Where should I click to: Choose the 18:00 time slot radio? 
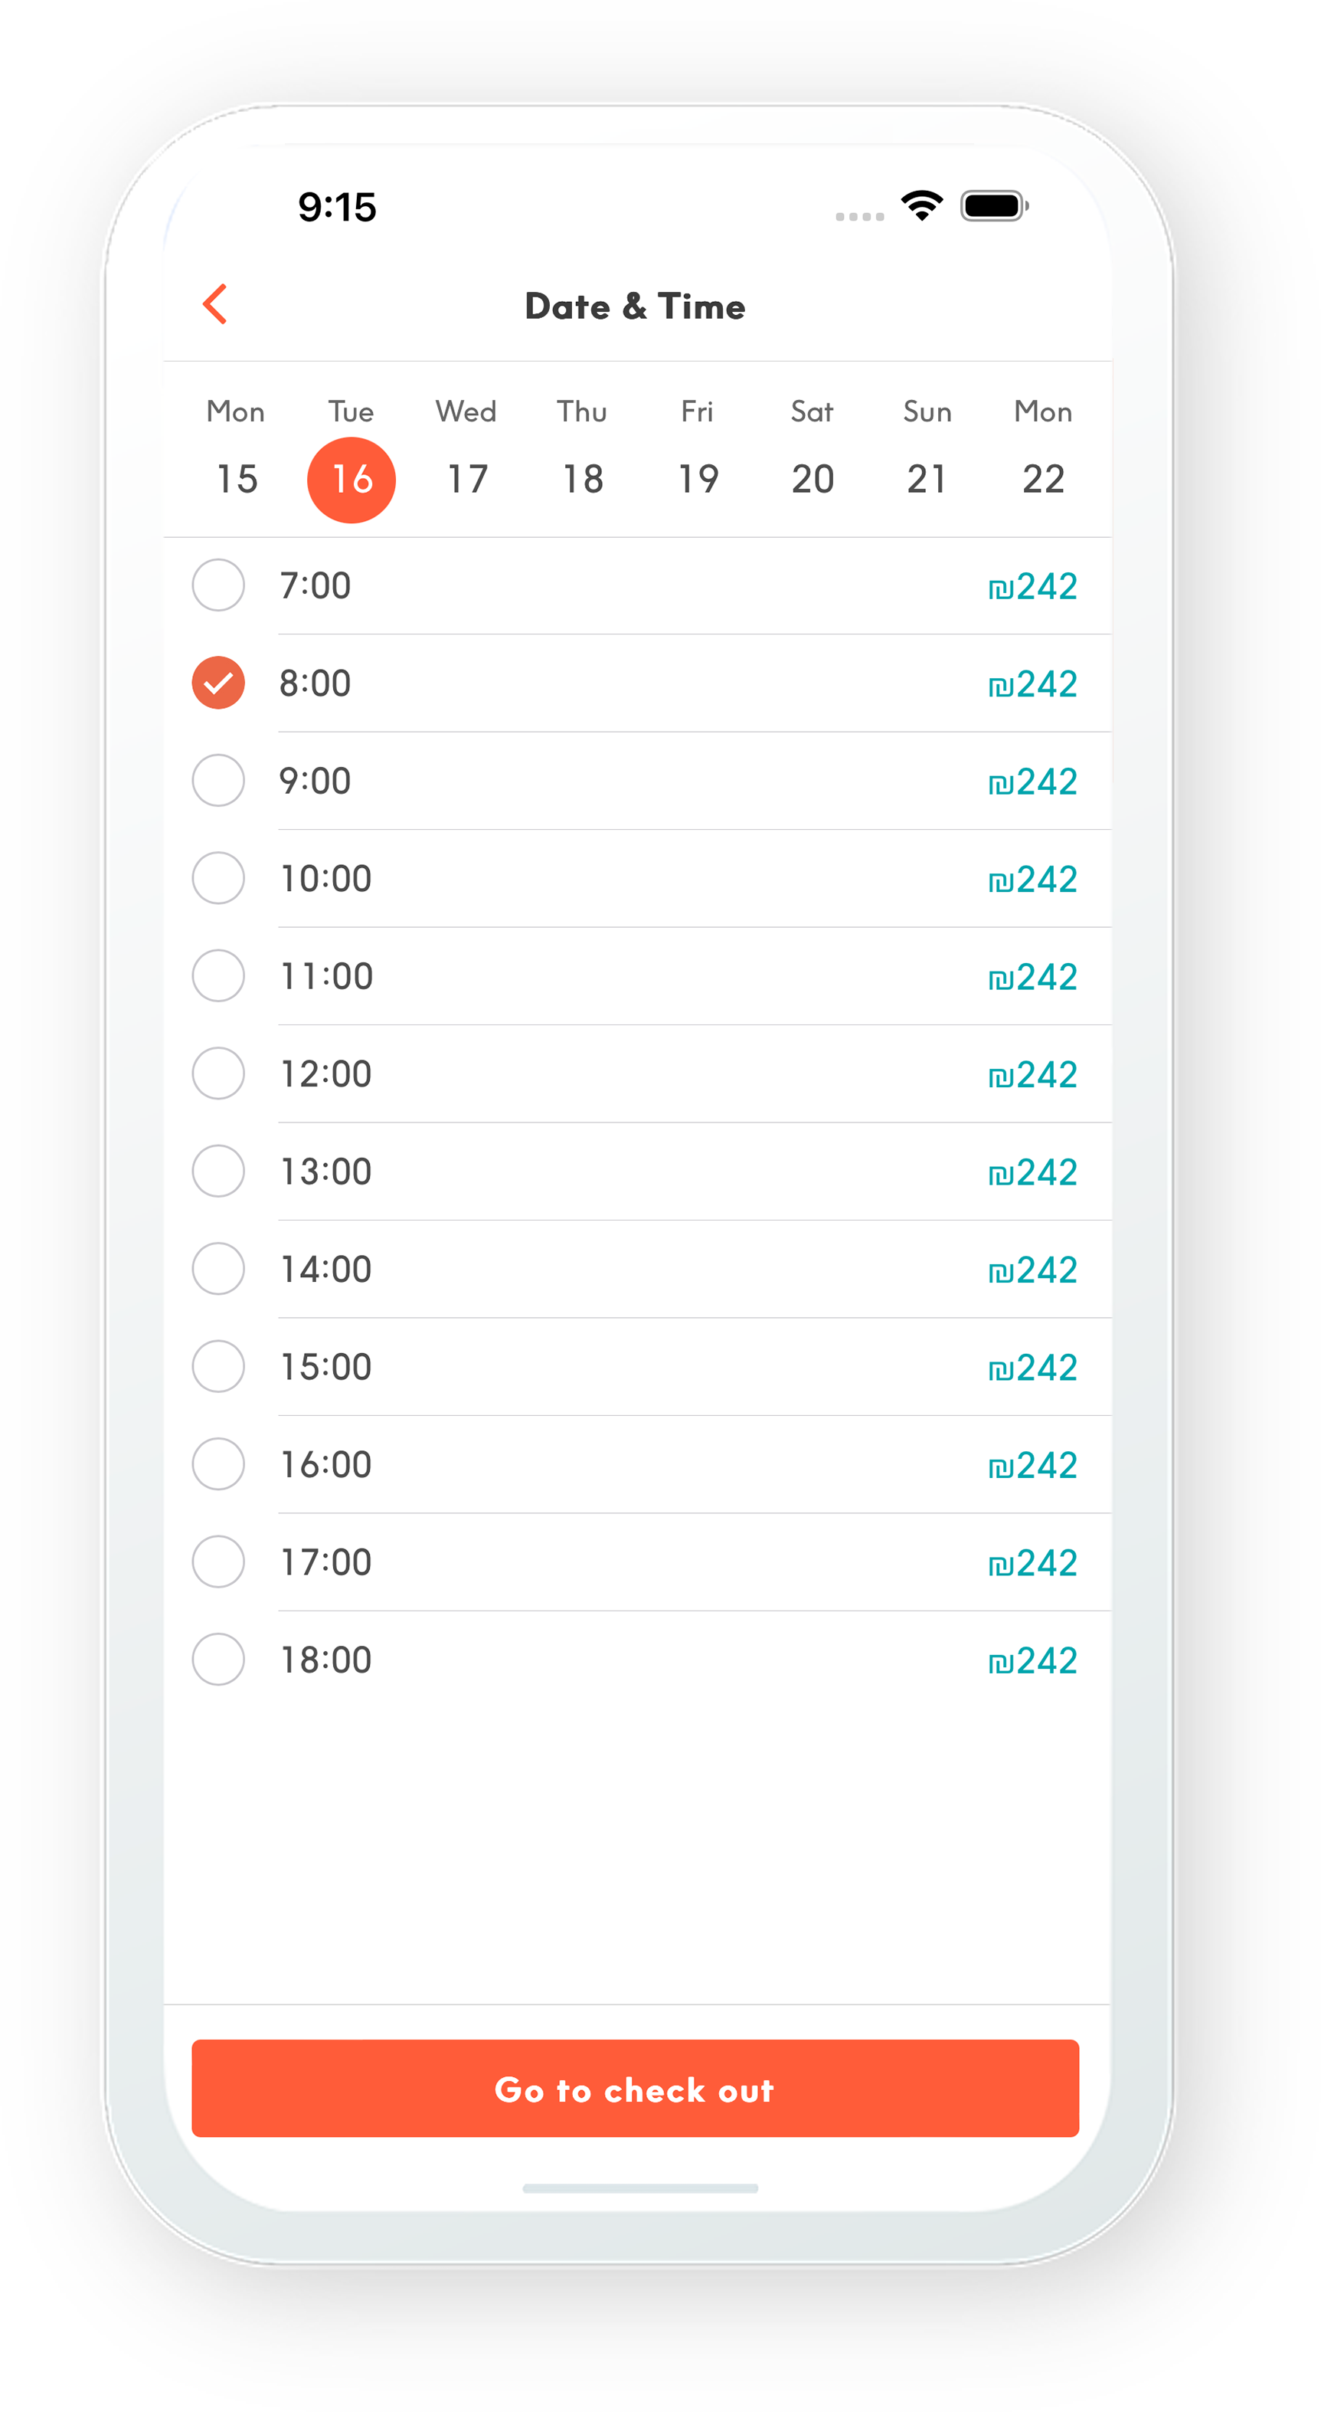[218, 1659]
